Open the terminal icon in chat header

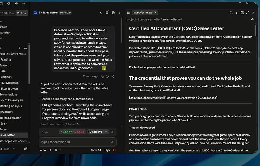(101, 13)
